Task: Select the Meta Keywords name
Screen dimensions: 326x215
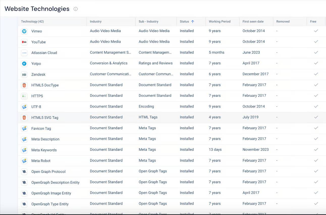Action: point(44,150)
